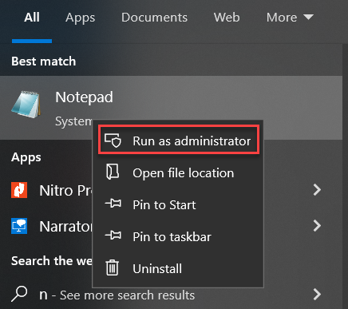Click the 'Search the web' heading
Image resolution: width=348 pixels, height=309 pixels.
52,261
